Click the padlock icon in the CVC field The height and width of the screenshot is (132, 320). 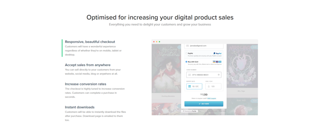[209, 87]
